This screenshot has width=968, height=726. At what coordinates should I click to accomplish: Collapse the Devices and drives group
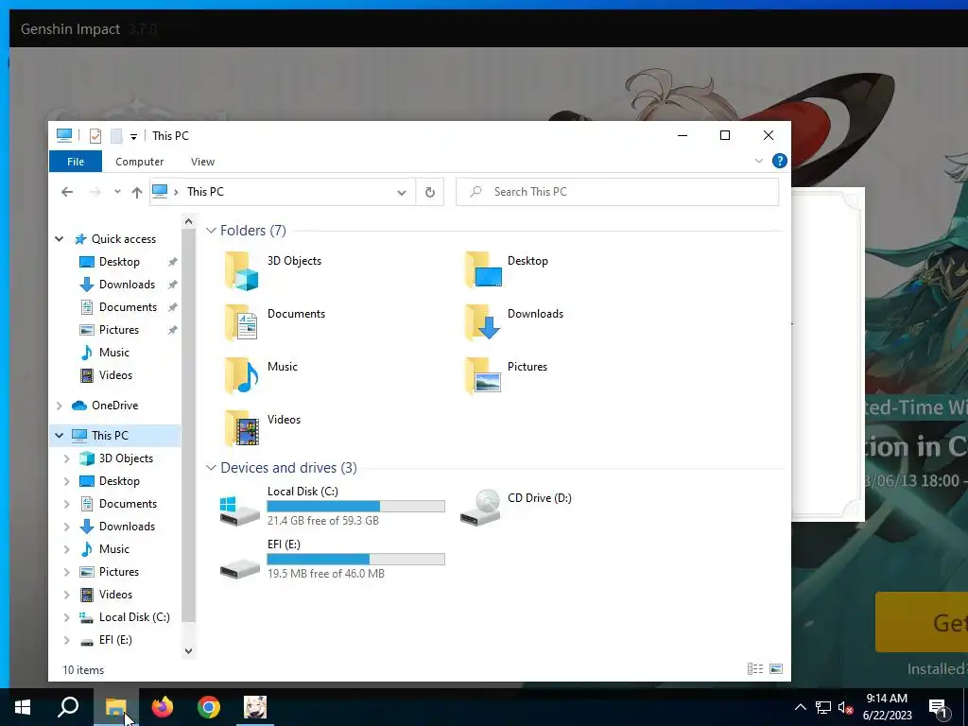(211, 468)
